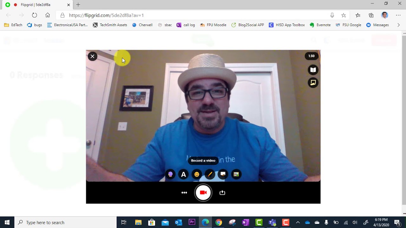Image resolution: width=406 pixels, height=228 pixels.
Task: Enable voice search with the microphone icon
Action: [332, 15]
